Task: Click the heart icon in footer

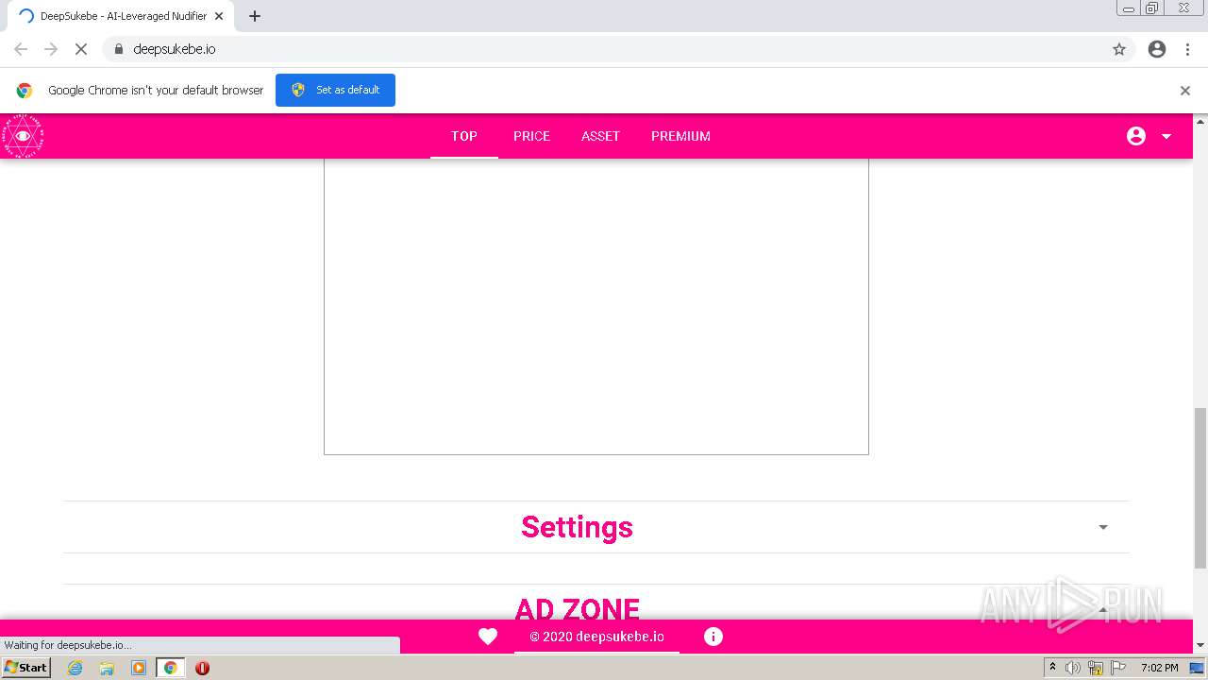Action: click(488, 637)
